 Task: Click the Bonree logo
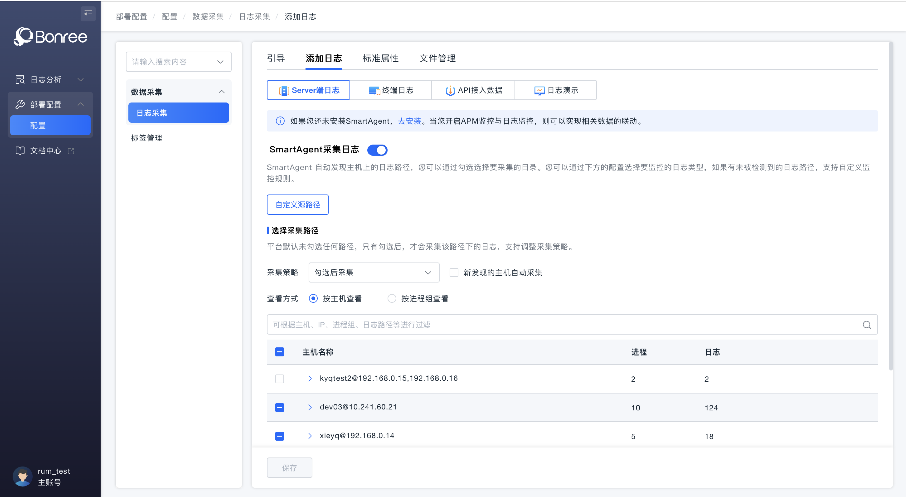50,37
